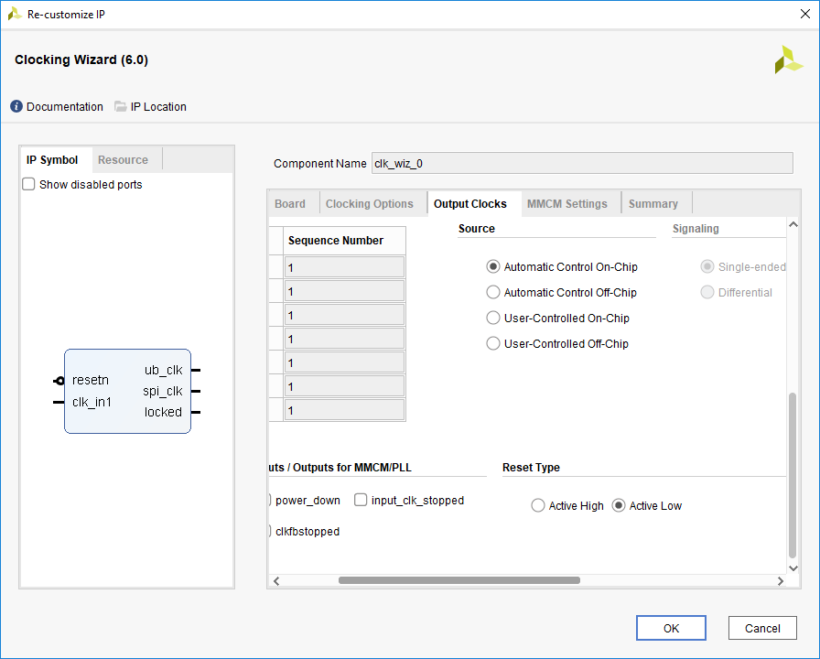Click the Component Name field
The width and height of the screenshot is (820, 659).
582,163
